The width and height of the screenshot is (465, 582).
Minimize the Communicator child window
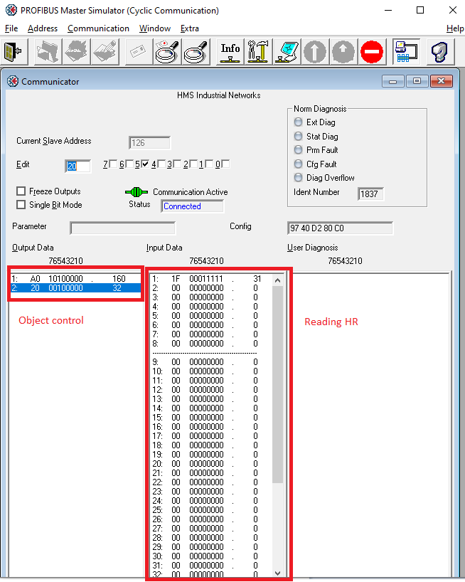(x=393, y=81)
